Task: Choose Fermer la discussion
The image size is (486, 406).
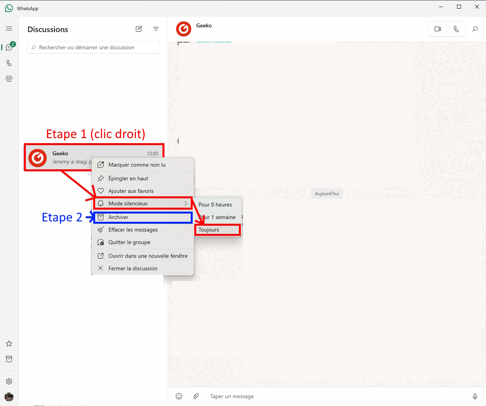Action: [143, 268]
